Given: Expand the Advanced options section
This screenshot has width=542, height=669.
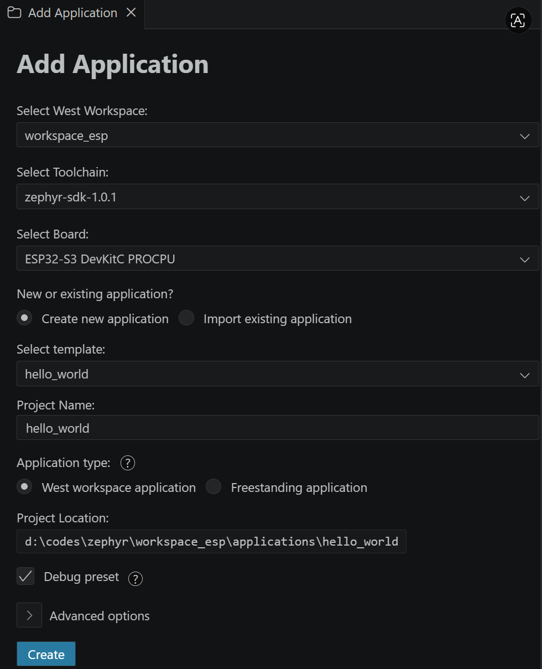Looking at the screenshot, I should [x=29, y=615].
